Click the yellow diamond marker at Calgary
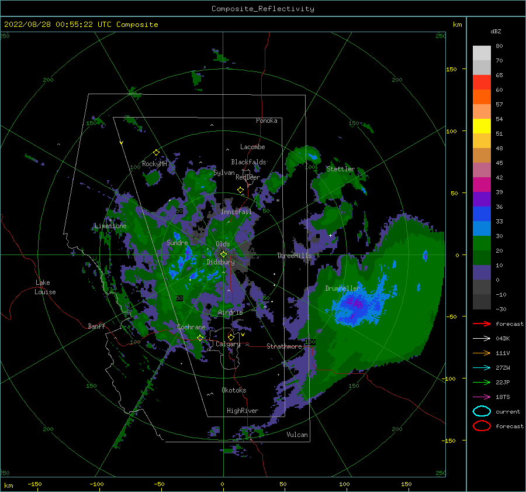This screenshot has height=492, width=526. coord(231,337)
